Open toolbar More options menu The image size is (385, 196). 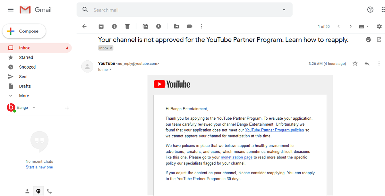click(201, 26)
